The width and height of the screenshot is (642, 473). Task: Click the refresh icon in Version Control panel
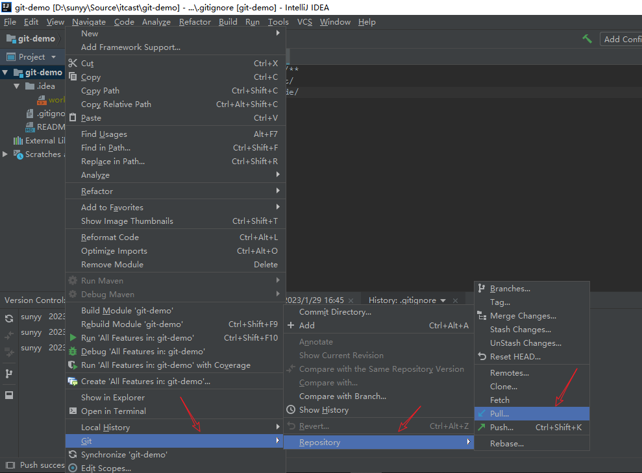click(x=9, y=319)
